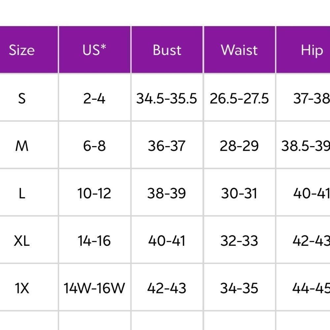
Task: Click waist measurement 32-33
Action: (239, 241)
